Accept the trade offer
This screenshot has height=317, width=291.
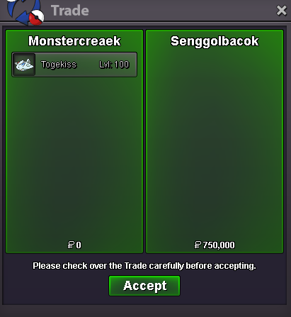pos(144,286)
